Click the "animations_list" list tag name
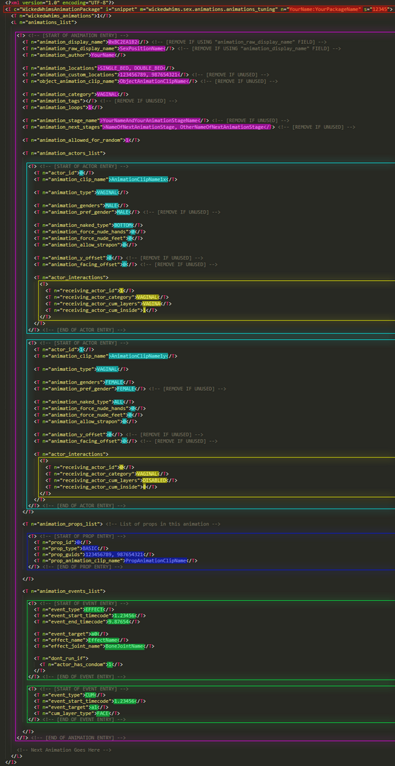This screenshot has width=395, height=766. pyautogui.click(x=50, y=23)
